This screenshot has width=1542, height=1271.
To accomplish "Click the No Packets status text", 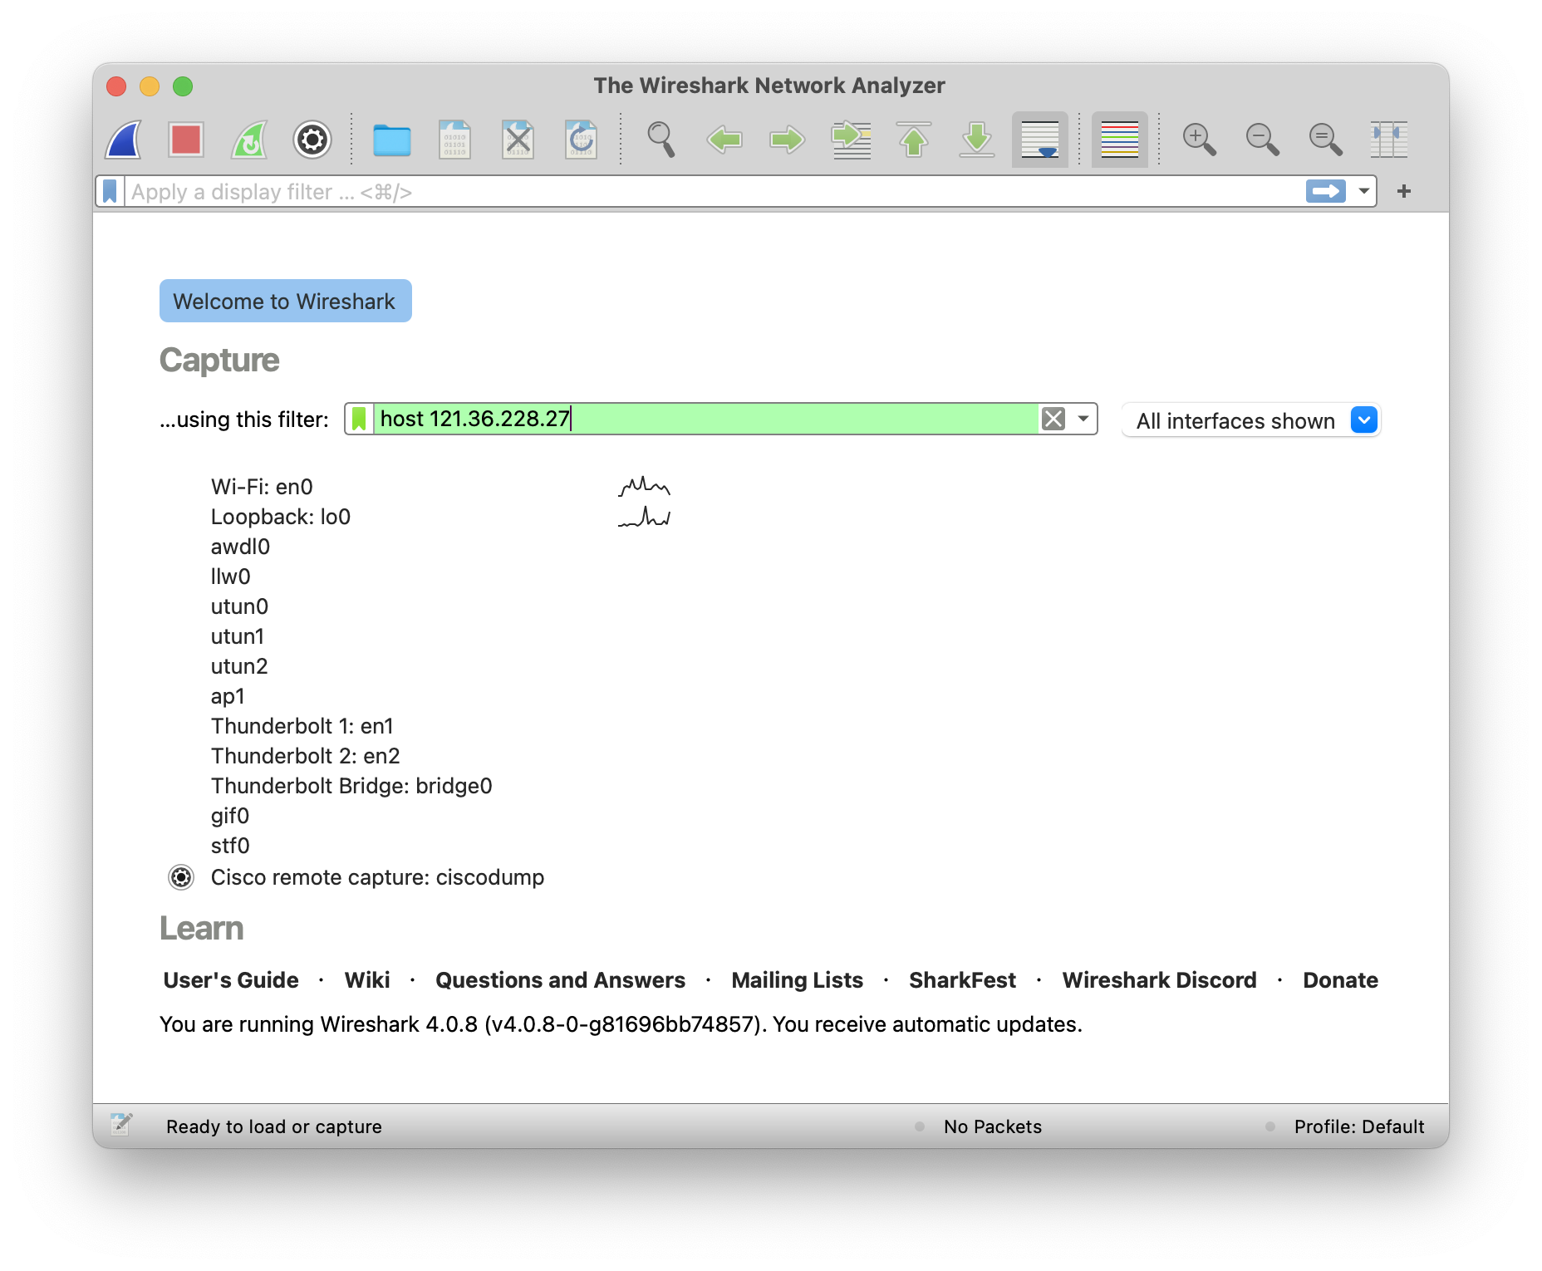I will [993, 1126].
